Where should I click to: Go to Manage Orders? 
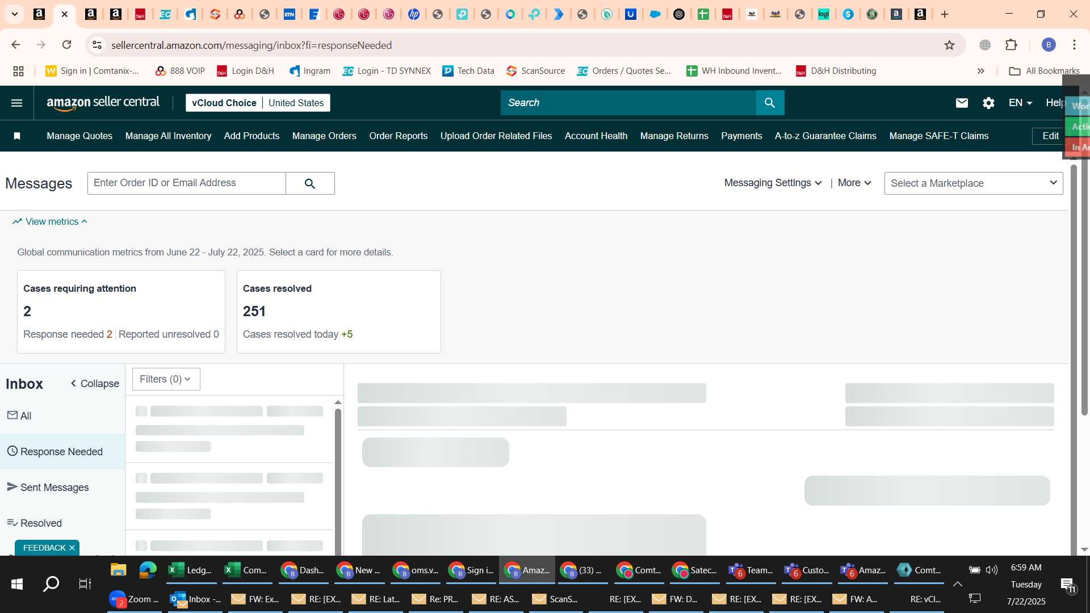324,136
